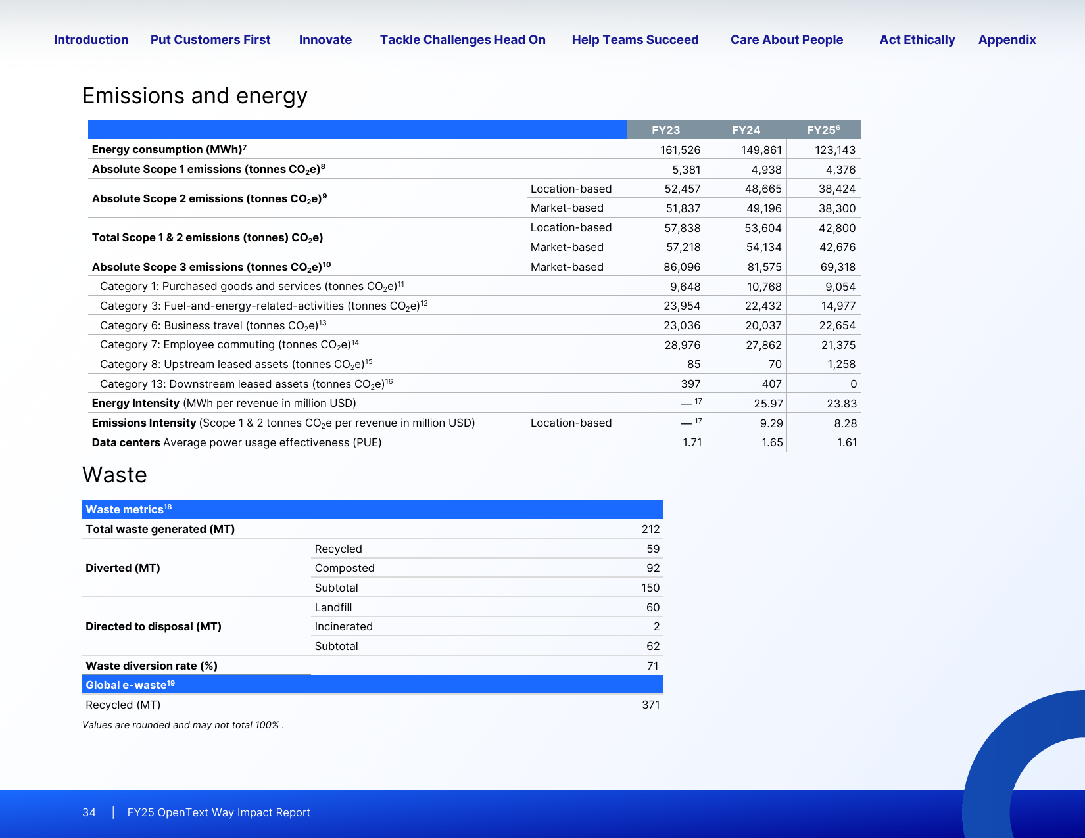
Task: Open the Introduction section link
Action: (91, 39)
